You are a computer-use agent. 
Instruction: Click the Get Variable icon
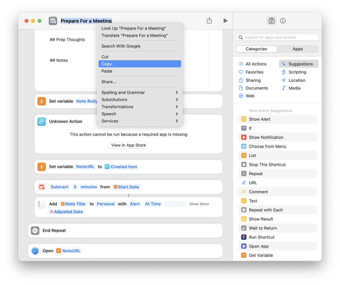244,255
